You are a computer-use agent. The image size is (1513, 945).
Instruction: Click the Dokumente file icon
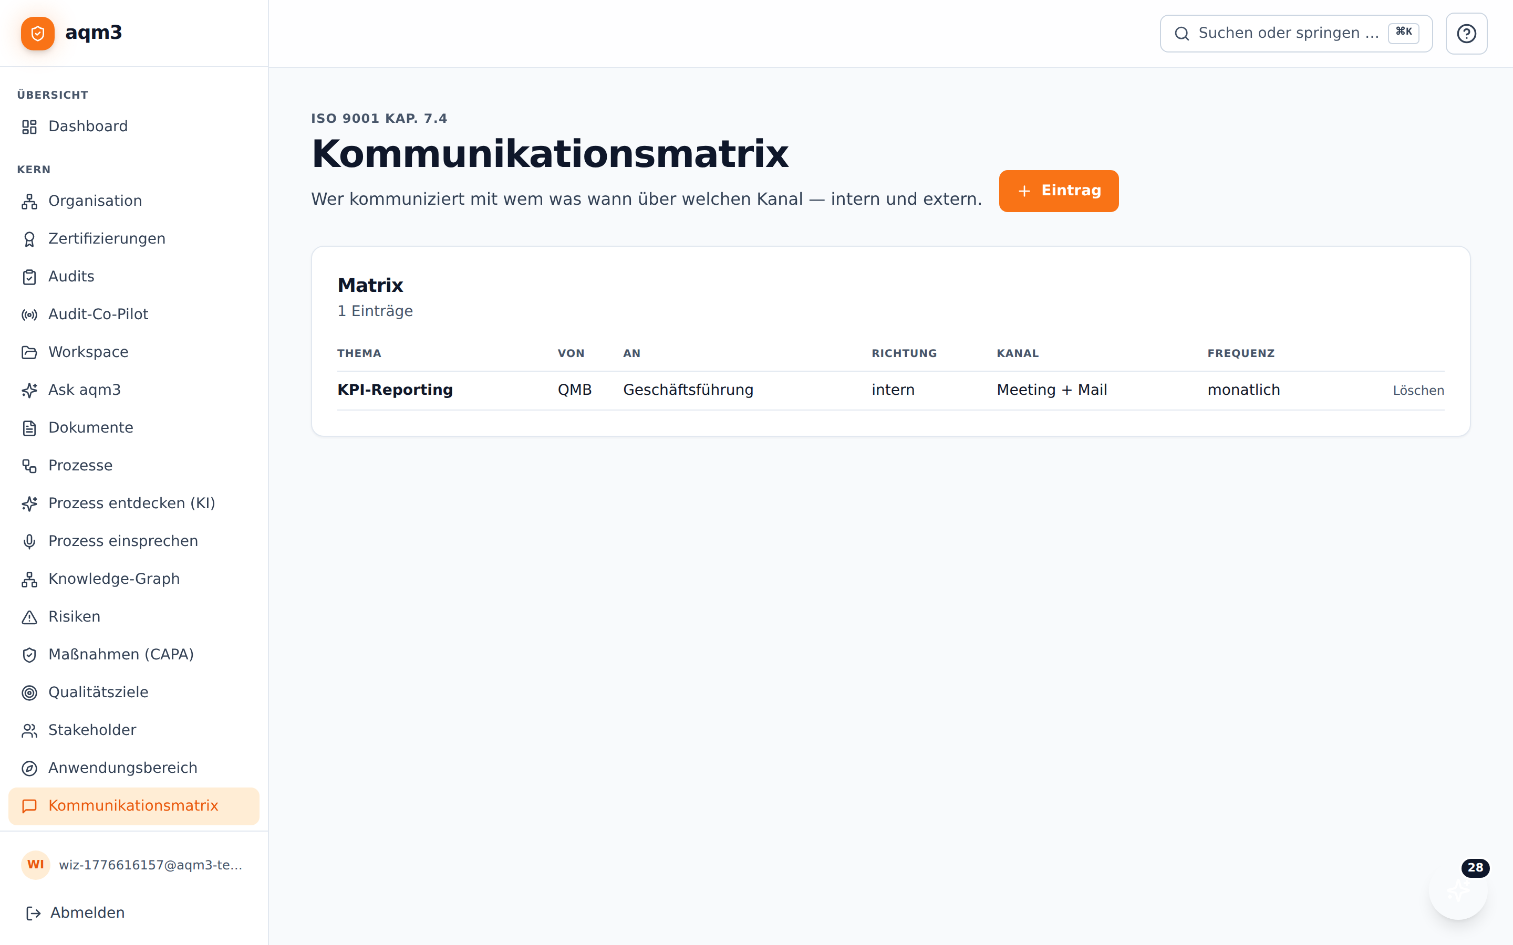(29, 428)
